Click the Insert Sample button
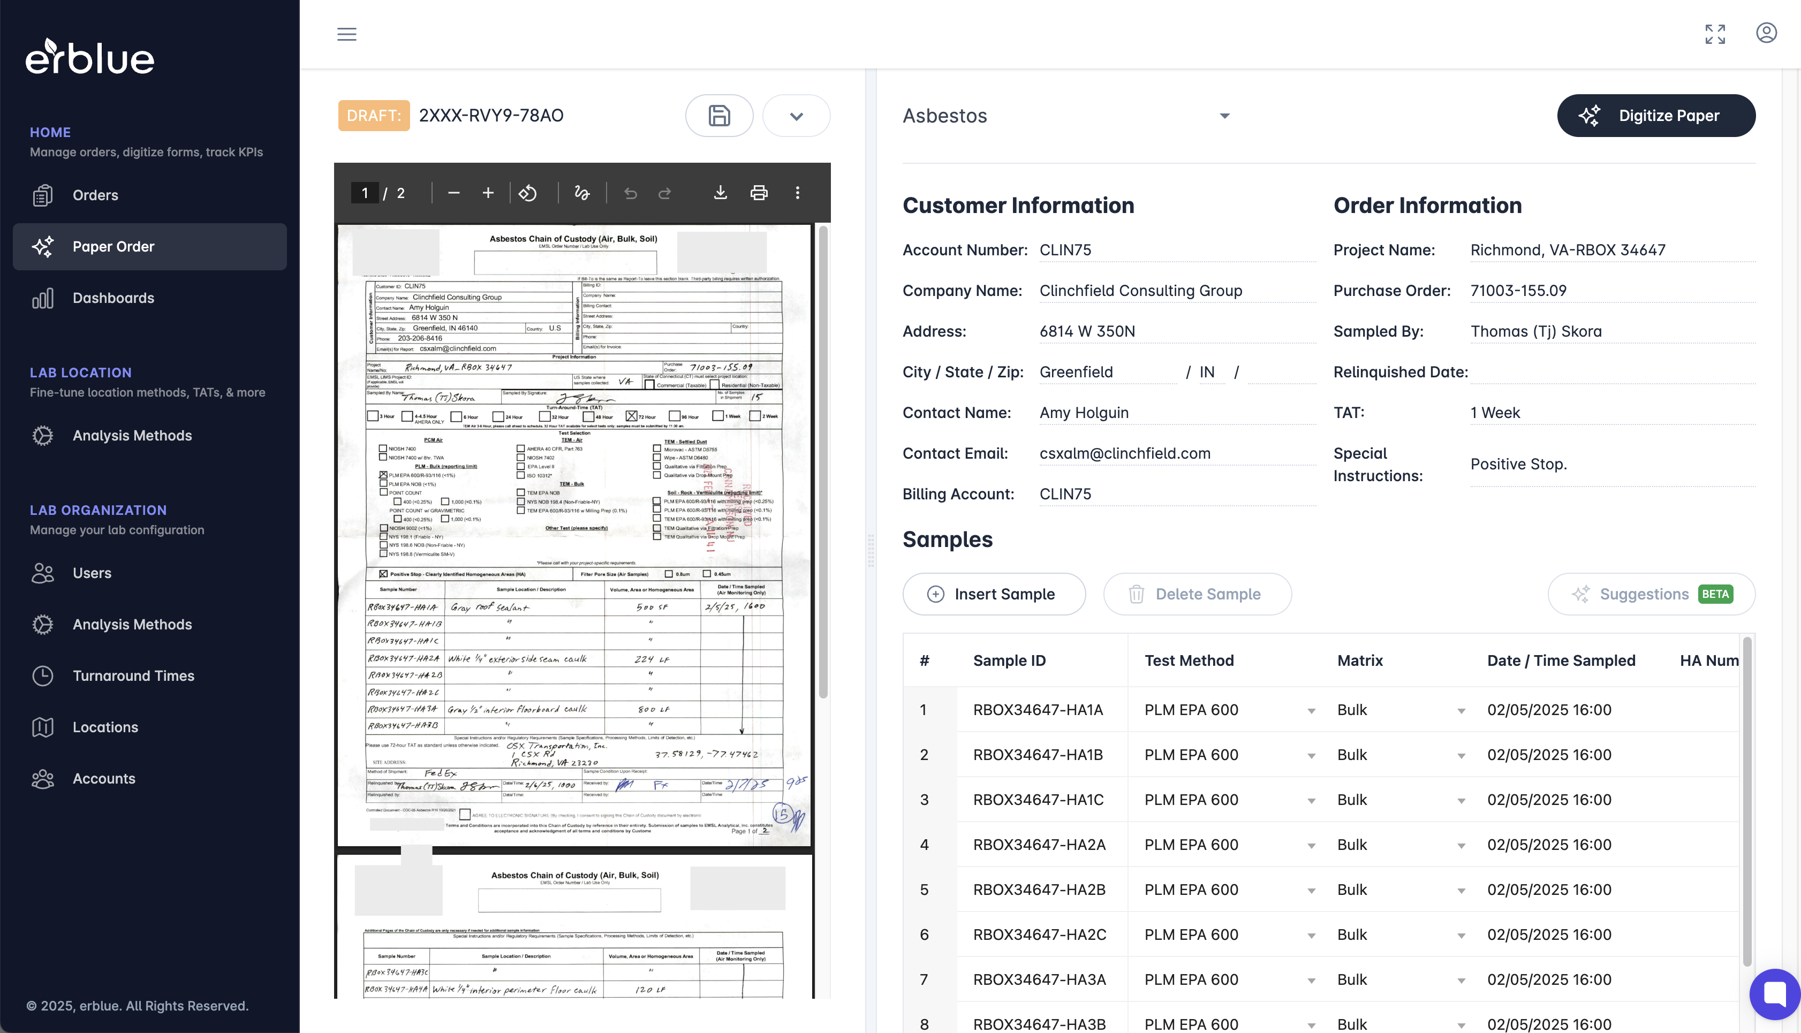Viewport: 1801px width, 1033px height. point(994,594)
